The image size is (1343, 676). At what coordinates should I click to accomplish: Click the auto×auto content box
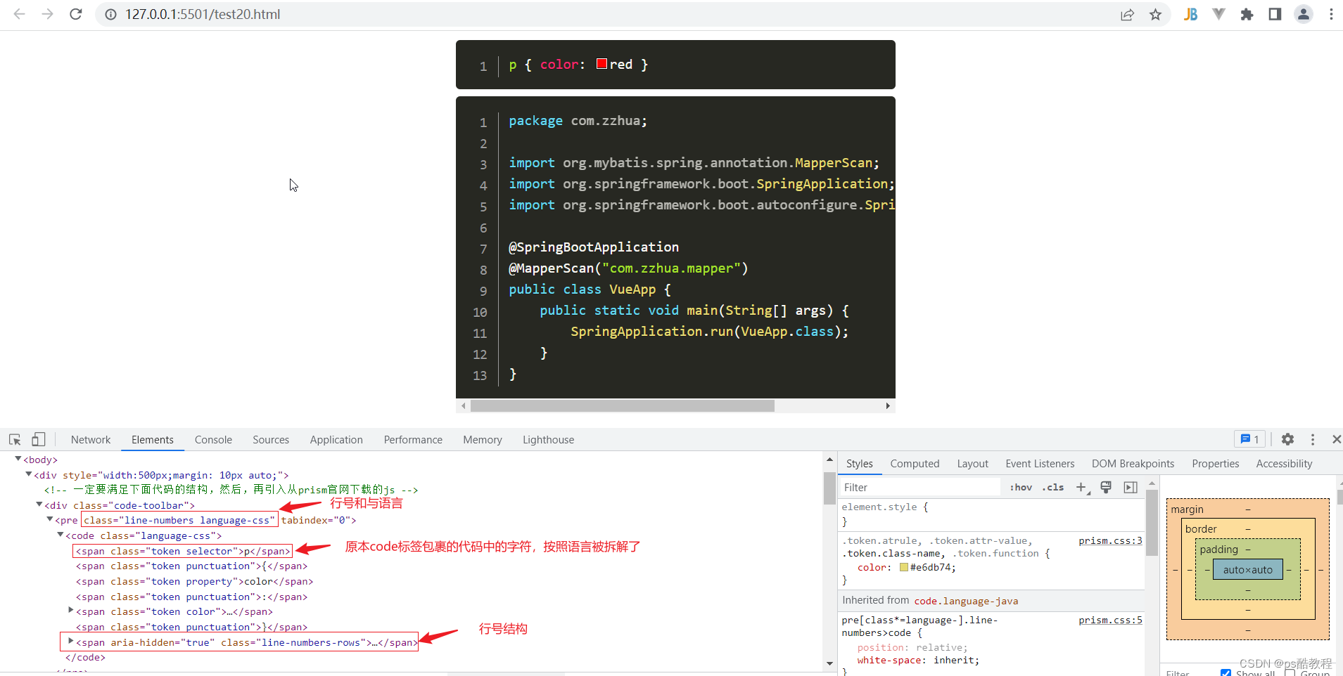pos(1247,569)
